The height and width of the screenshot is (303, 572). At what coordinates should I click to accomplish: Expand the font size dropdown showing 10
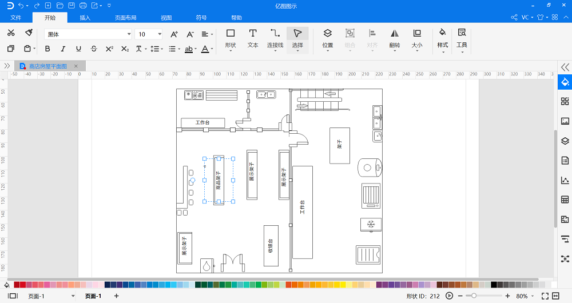pyautogui.click(x=159, y=34)
